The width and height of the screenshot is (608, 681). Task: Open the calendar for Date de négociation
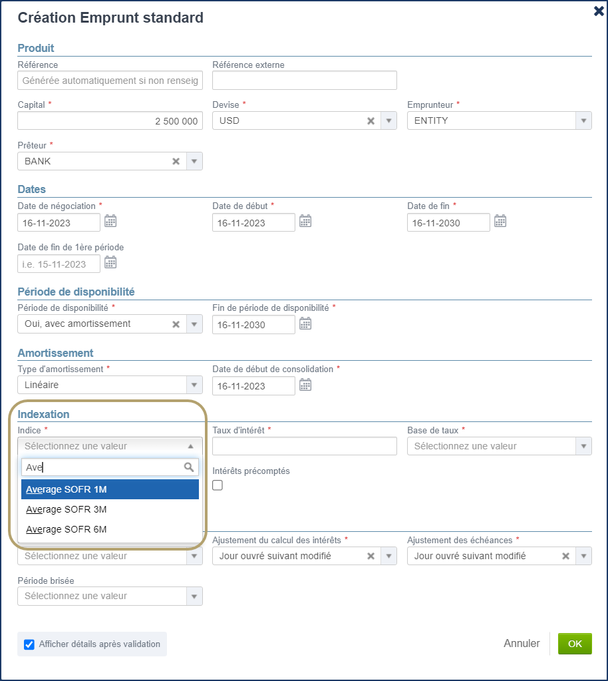(110, 222)
